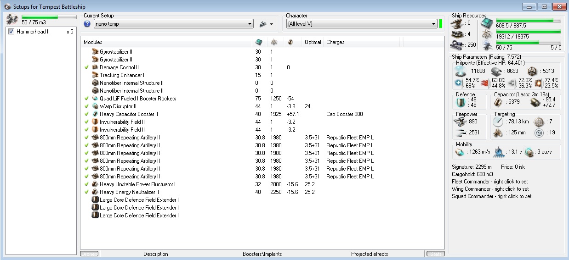Click the Drones button at bottom left
The image size is (569, 260).
click(x=89, y=254)
